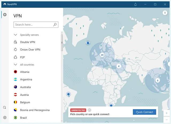Select the Iceland server dot on map
171x124 pixels.
click(x=88, y=43)
